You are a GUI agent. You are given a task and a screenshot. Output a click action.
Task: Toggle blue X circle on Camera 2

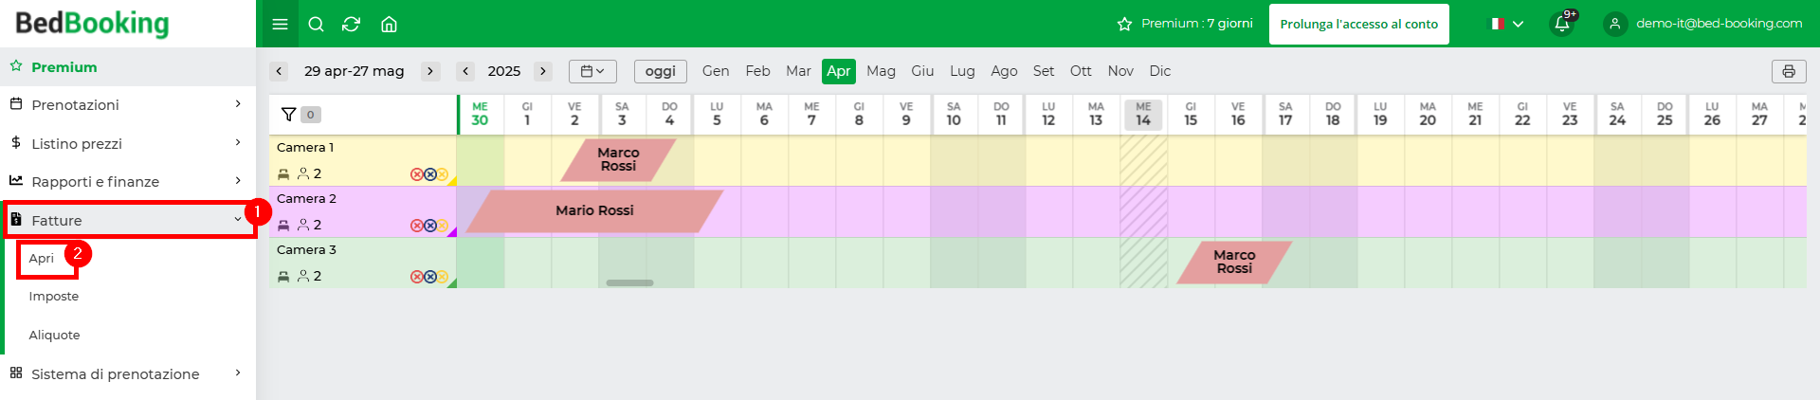(x=429, y=226)
